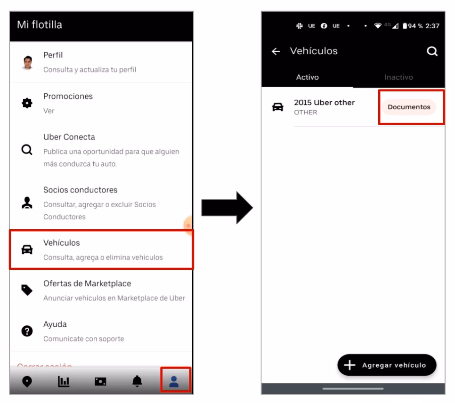Open the Ayuda menu entry

click(101, 331)
